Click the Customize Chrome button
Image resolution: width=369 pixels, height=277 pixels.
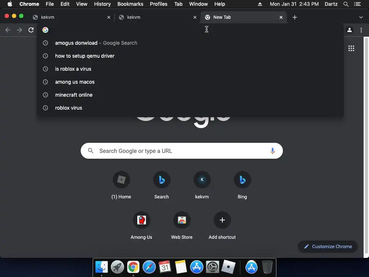click(x=328, y=246)
